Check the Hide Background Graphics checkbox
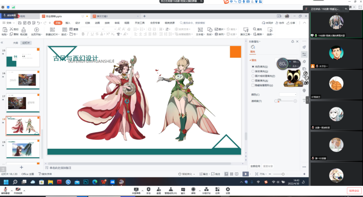The height and width of the screenshot is (197, 363). 253,85
